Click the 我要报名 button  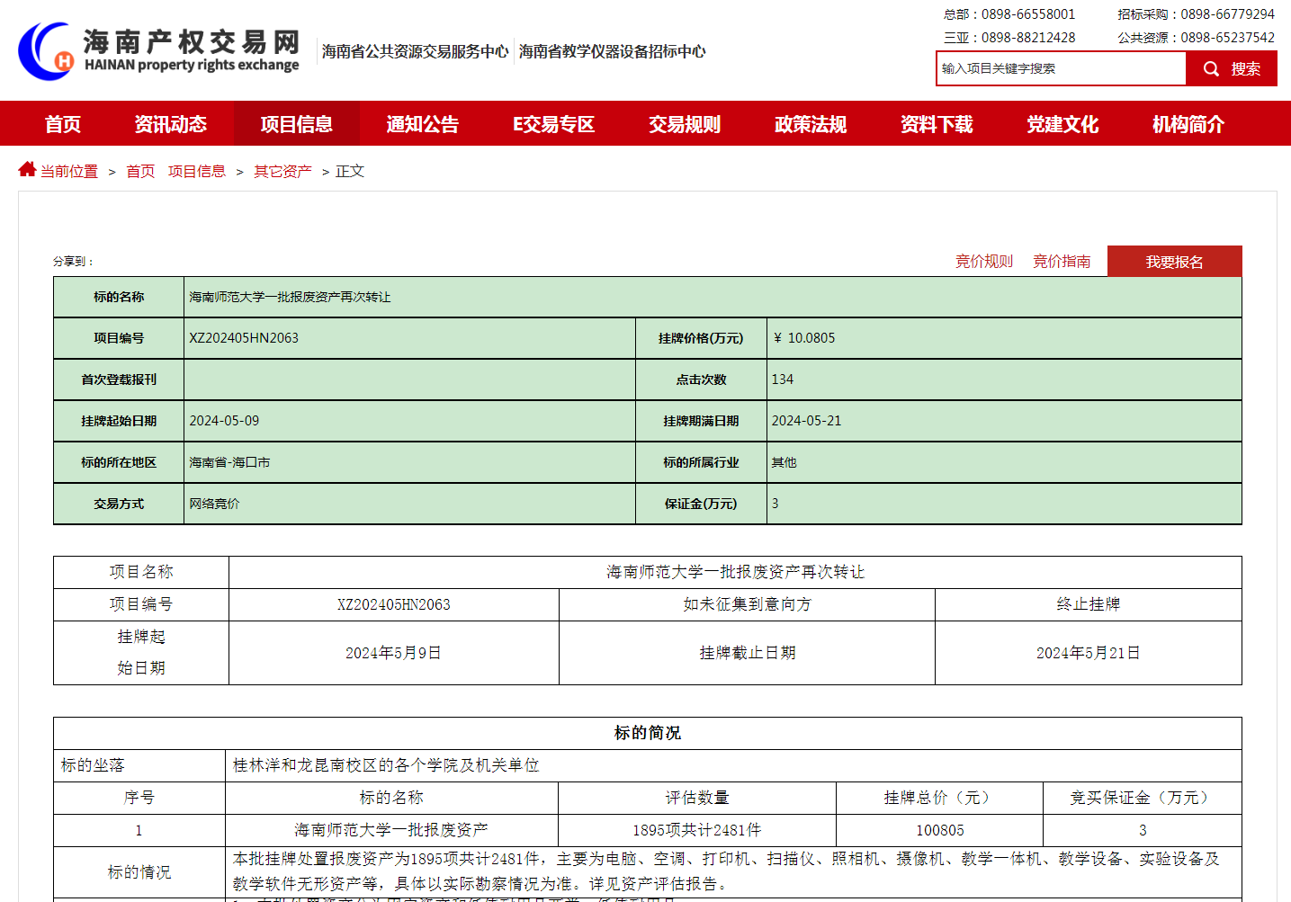point(1175,262)
